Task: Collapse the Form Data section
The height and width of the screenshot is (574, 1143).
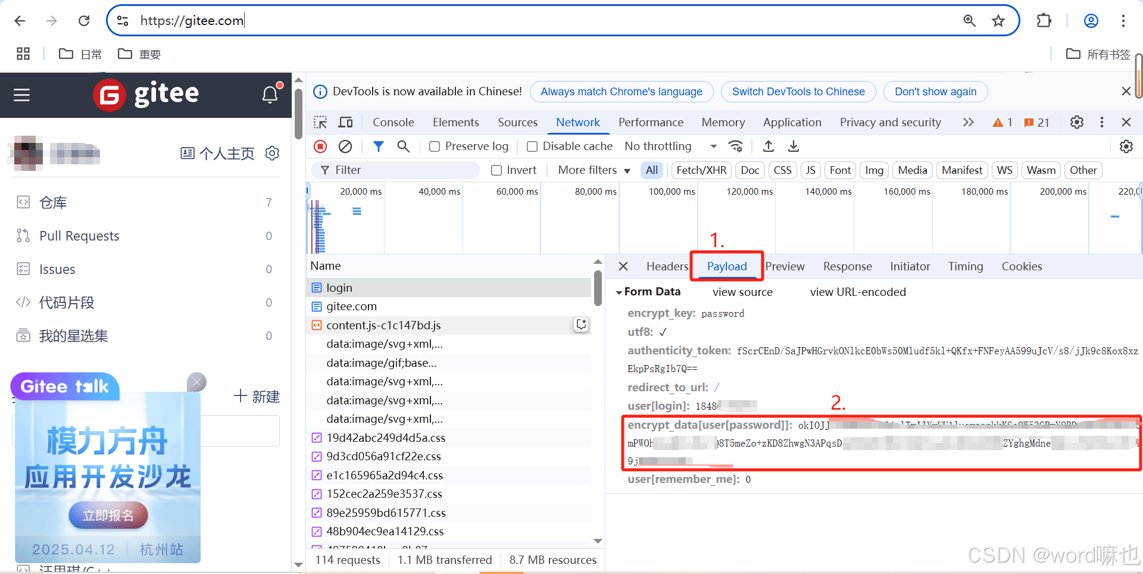Action: click(x=619, y=292)
